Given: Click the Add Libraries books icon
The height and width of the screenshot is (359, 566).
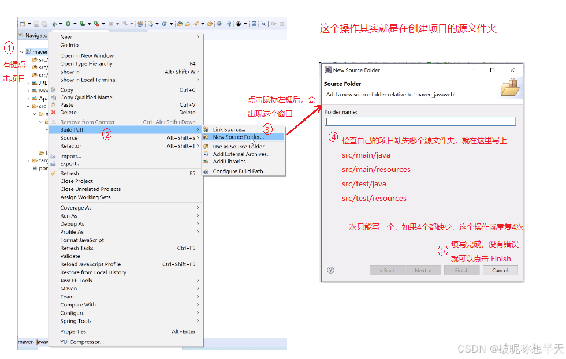Looking at the screenshot, I should (206, 162).
